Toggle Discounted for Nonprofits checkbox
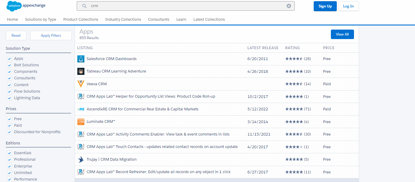Viewport: 415px width, 182px height. point(9,132)
